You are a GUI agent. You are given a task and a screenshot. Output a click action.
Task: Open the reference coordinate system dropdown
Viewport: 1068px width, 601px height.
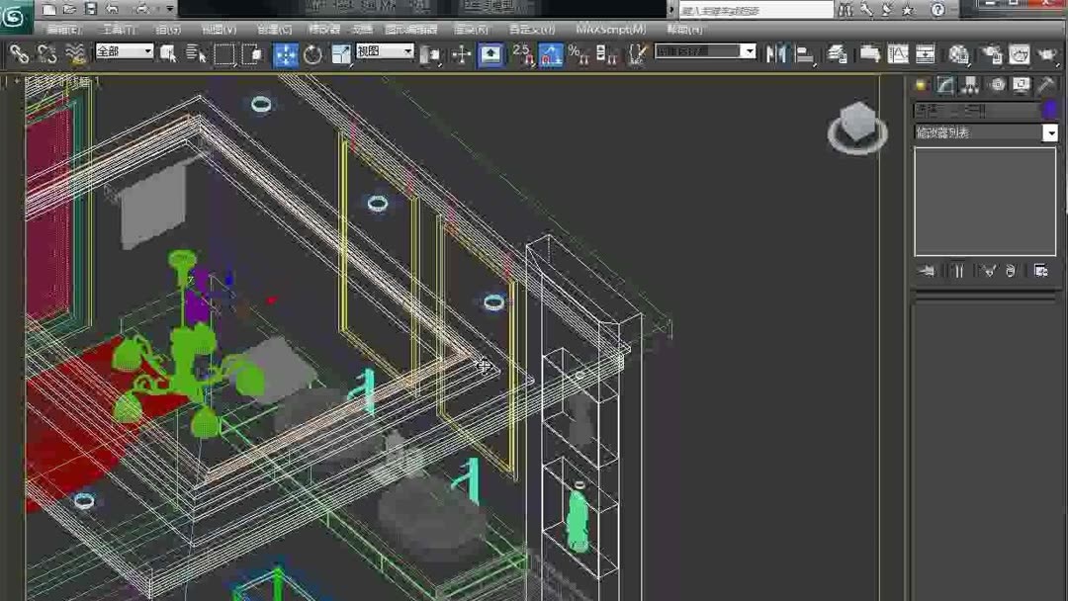385,50
